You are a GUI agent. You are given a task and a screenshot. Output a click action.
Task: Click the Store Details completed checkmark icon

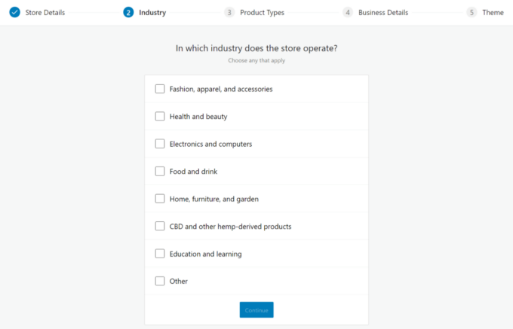(x=15, y=12)
